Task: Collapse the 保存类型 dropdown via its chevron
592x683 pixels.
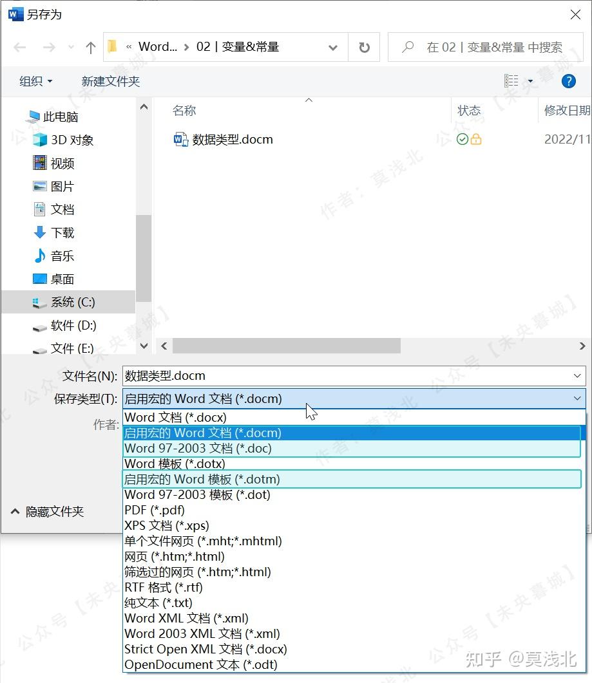Action: 577,398
